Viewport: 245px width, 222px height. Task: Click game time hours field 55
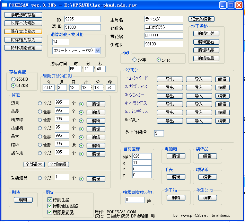(75, 69)
